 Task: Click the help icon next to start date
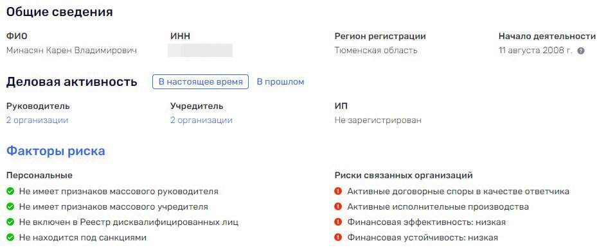click(x=580, y=51)
